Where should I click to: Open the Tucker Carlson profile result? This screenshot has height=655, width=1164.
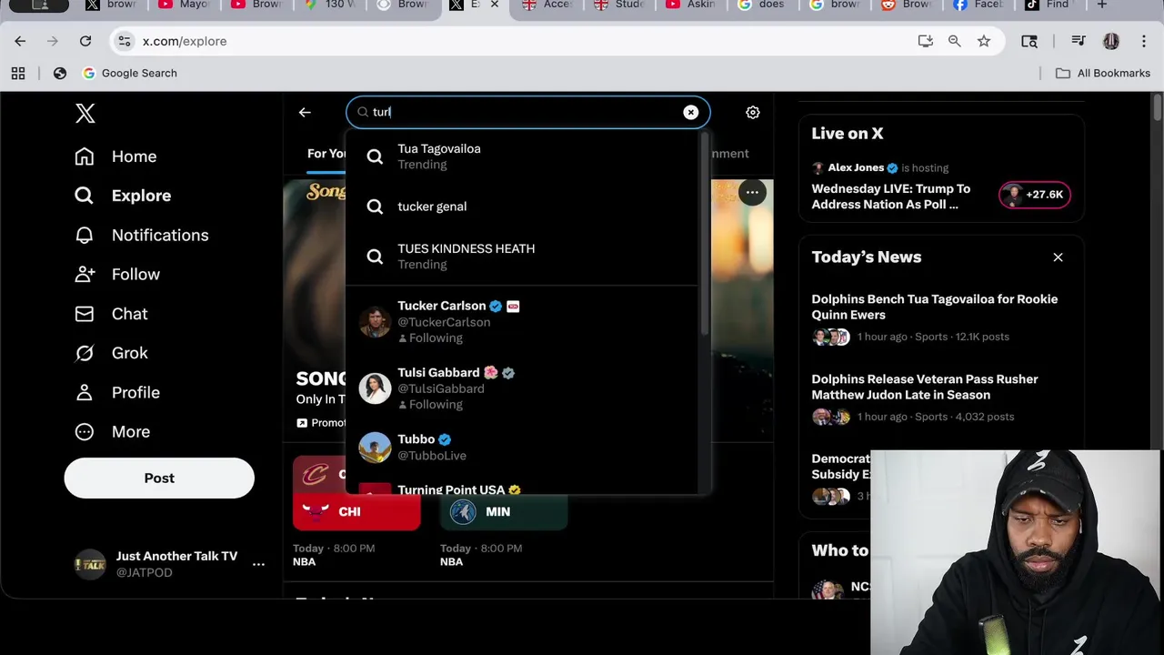522,322
